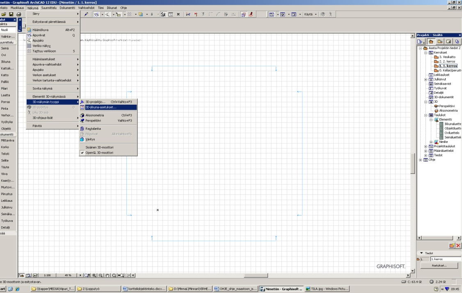
Task: Click the walking figure 3D explore icon
Action: 331,14
